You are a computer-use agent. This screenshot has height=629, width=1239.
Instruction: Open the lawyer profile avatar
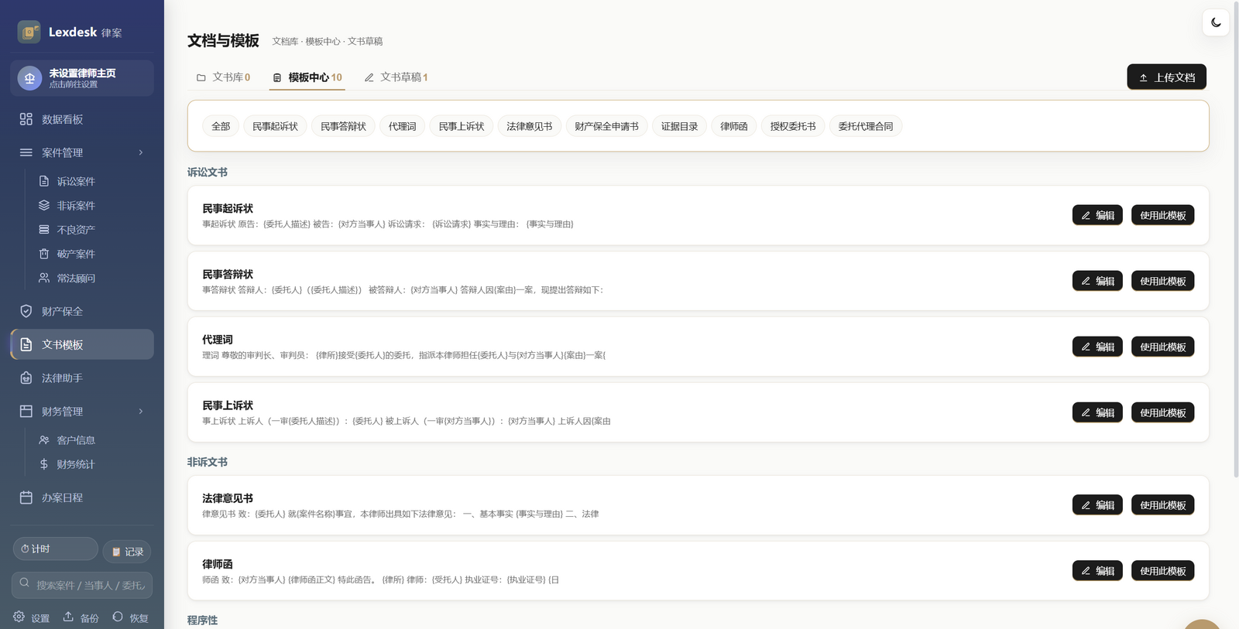(29, 78)
